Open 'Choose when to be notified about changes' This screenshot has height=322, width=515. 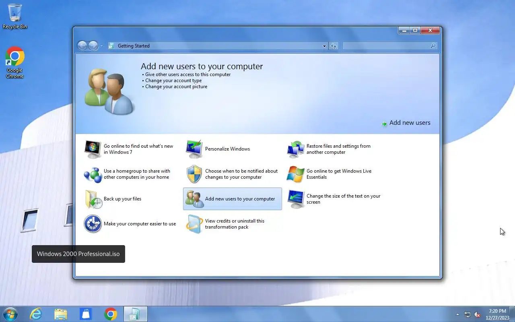(241, 174)
